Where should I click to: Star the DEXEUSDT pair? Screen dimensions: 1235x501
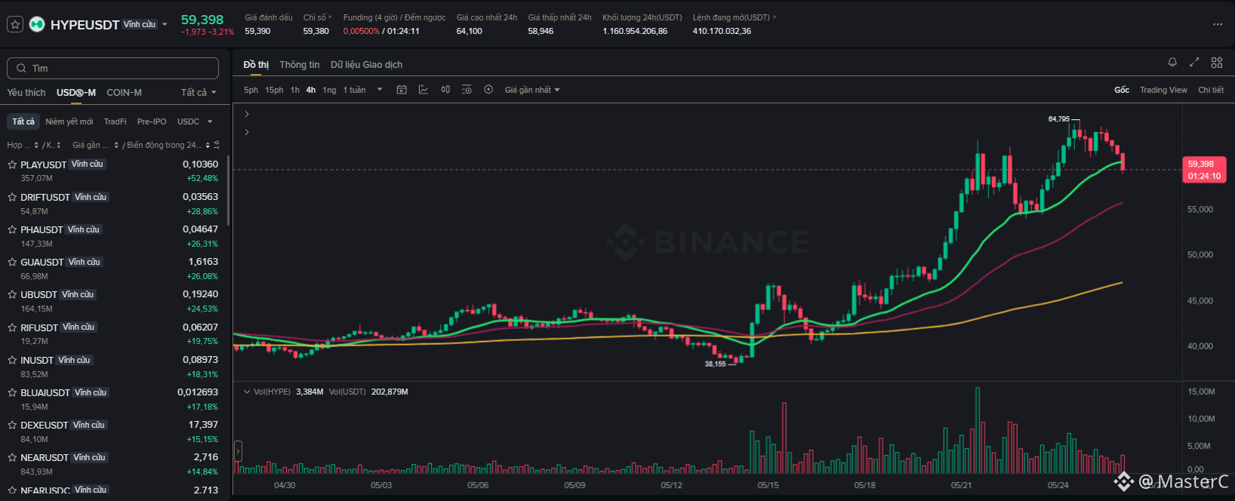12,425
